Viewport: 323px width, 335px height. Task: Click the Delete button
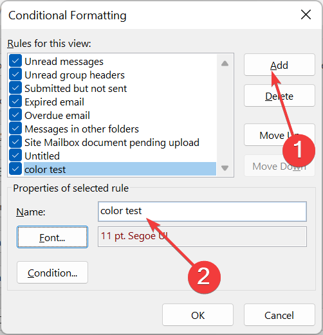pos(279,96)
